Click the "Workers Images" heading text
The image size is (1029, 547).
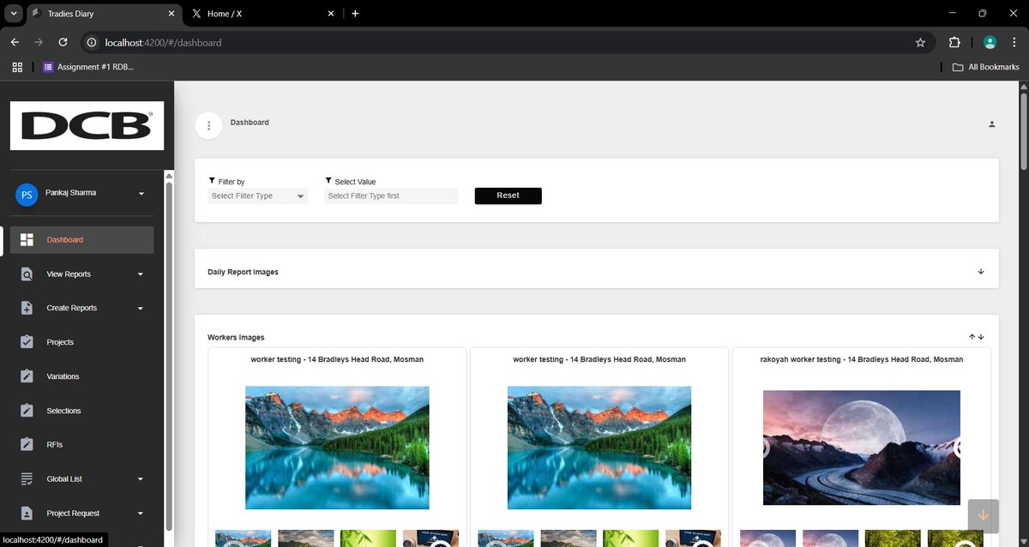(x=236, y=338)
